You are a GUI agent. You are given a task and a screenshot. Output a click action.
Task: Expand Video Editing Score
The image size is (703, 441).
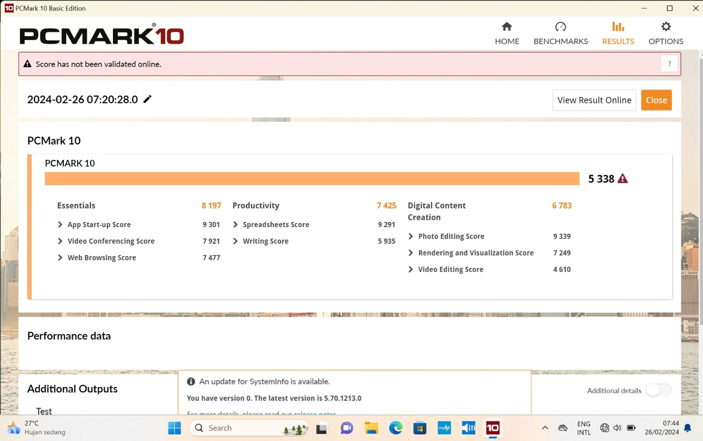(x=411, y=269)
